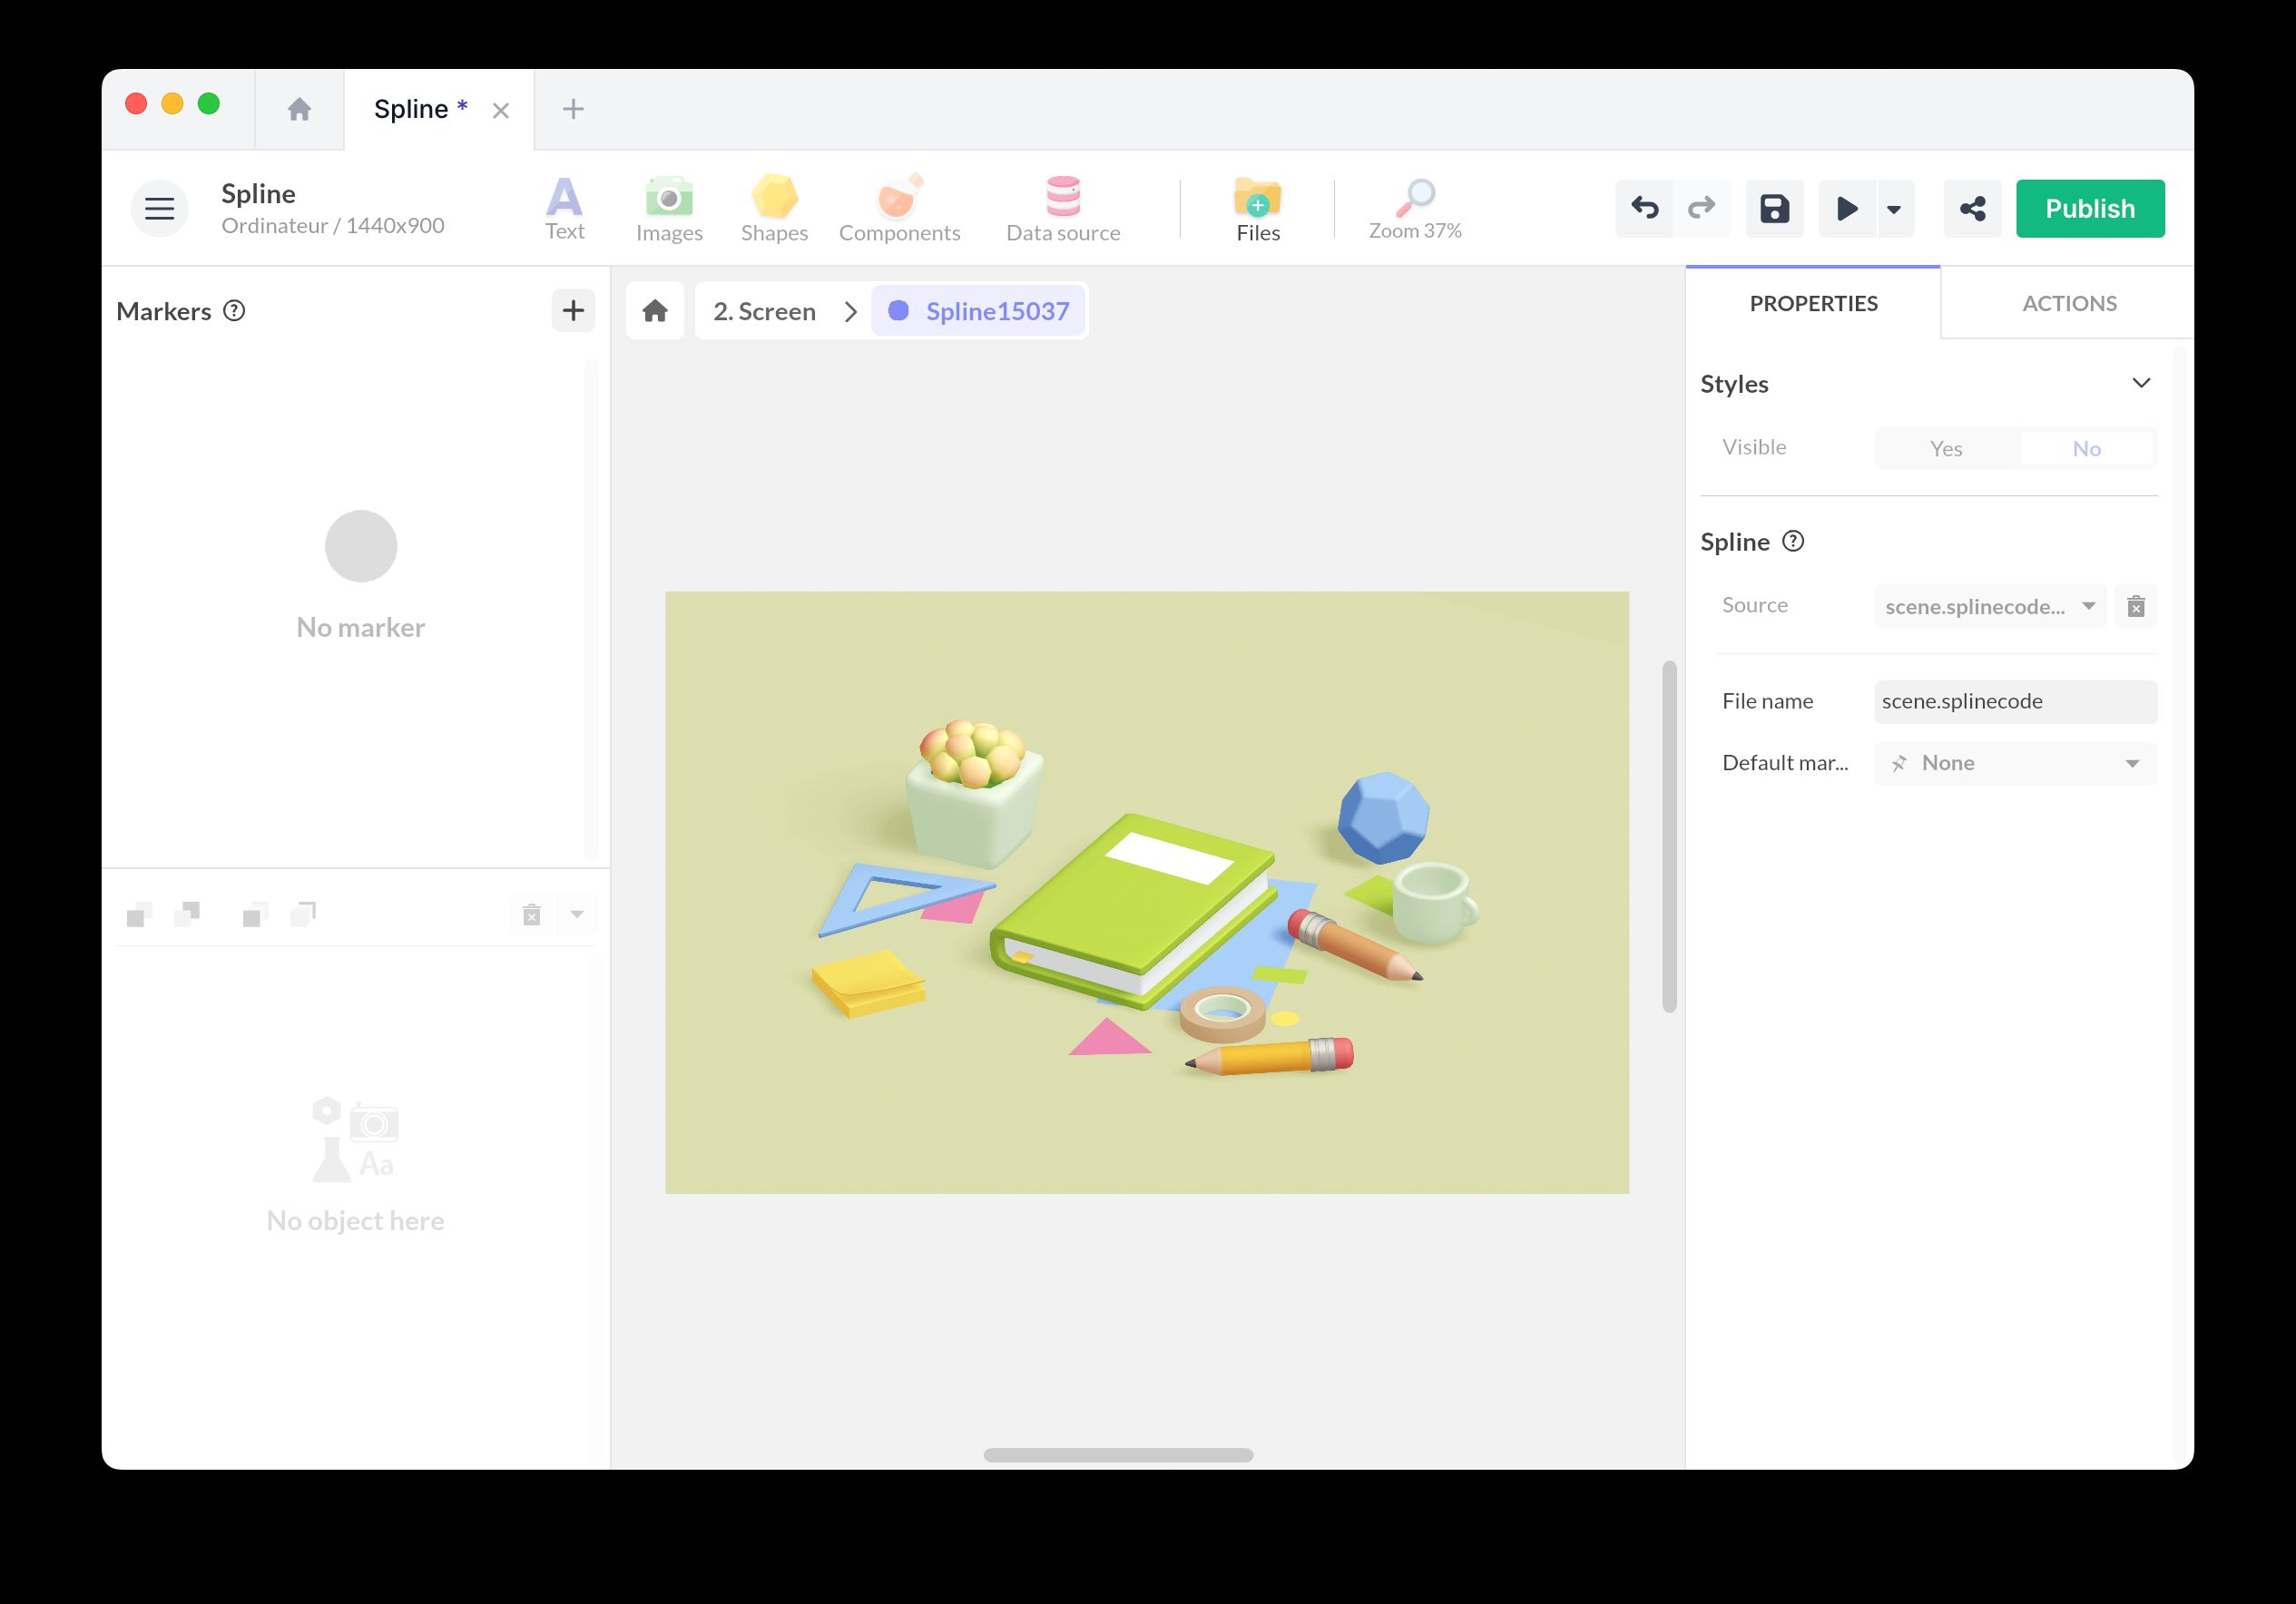Delete the spline source with the trash icon

click(2135, 606)
